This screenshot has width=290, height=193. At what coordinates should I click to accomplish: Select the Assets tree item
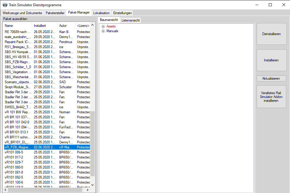point(111,27)
